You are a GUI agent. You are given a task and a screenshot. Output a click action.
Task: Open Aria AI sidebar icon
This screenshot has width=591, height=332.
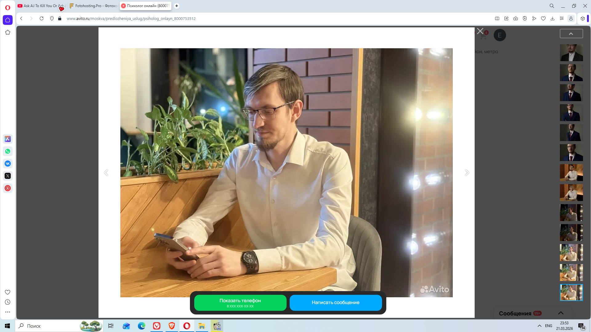(x=8, y=139)
